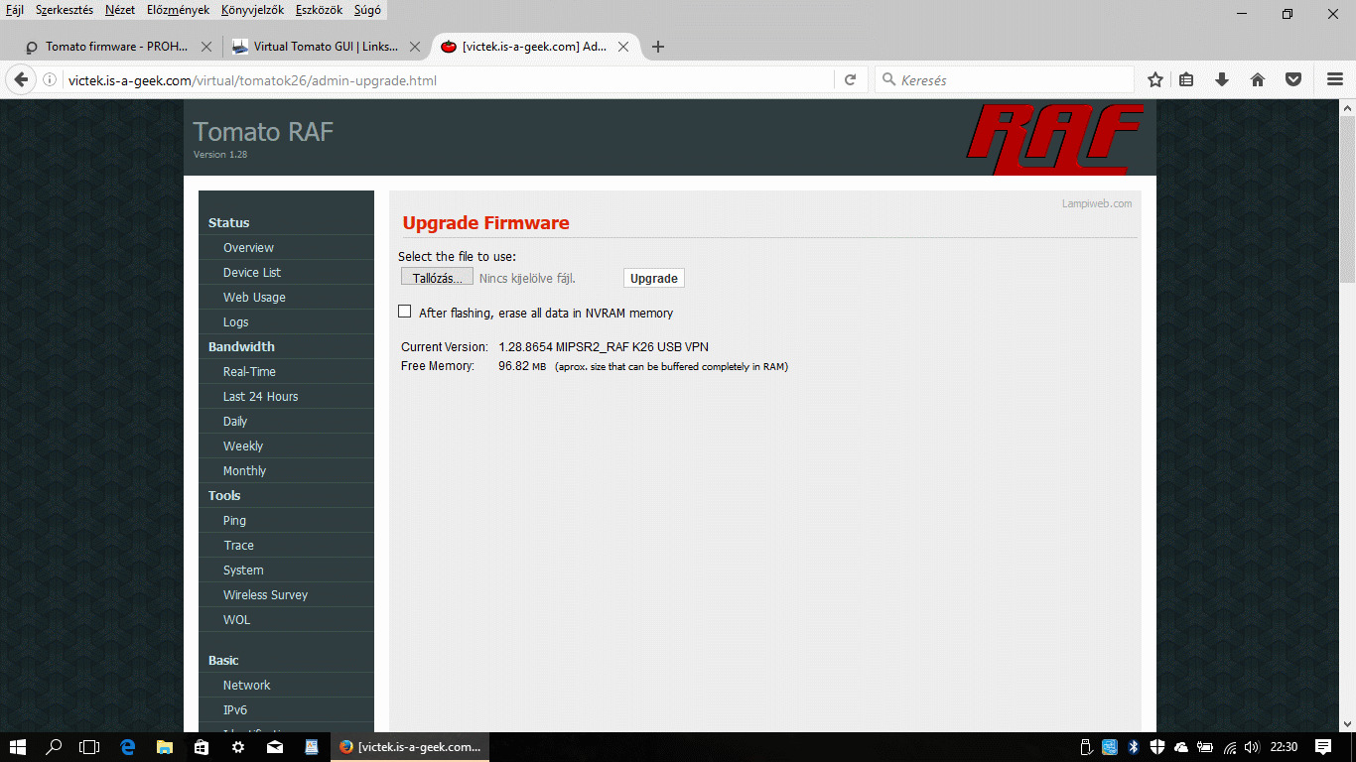Show site information for victek.is-a-geek.com
The height and width of the screenshot is (762, 1356).
click(x=50, y=80)
